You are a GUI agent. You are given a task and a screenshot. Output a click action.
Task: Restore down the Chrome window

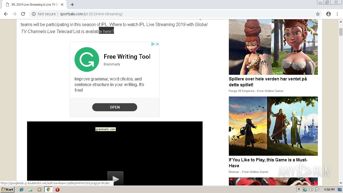(327, 2)
